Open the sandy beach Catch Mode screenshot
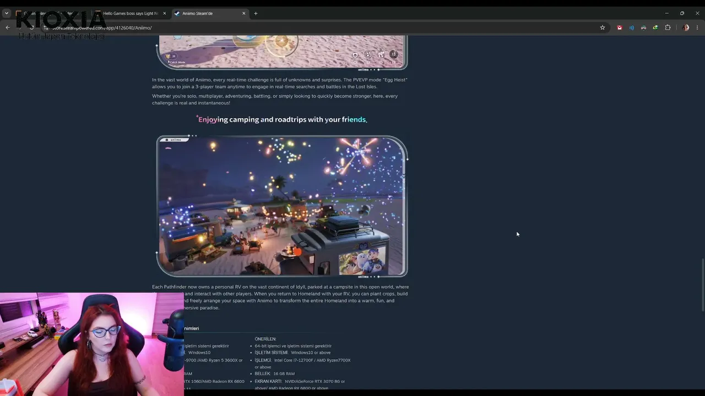 click(x=282, y=53)
